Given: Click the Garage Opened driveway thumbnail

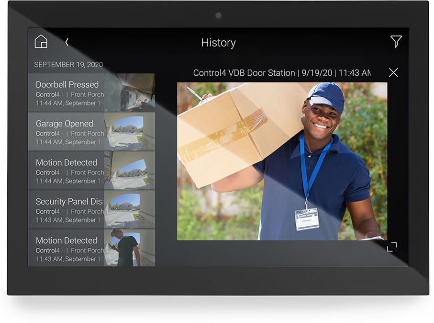Looking at the screenshot, I should click(130, 131).
